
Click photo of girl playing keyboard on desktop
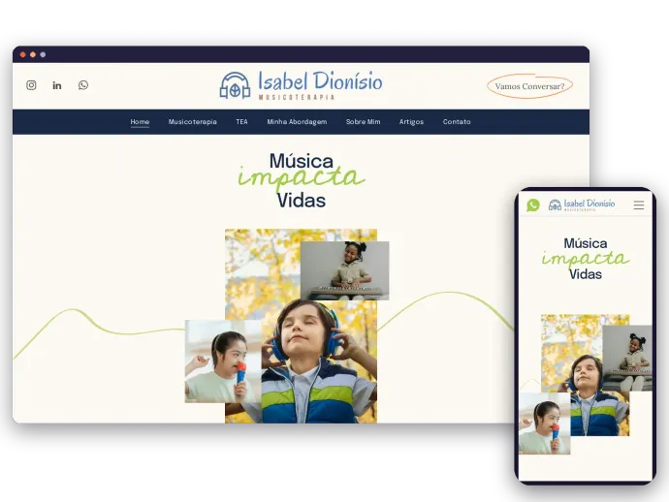point(345,270)
